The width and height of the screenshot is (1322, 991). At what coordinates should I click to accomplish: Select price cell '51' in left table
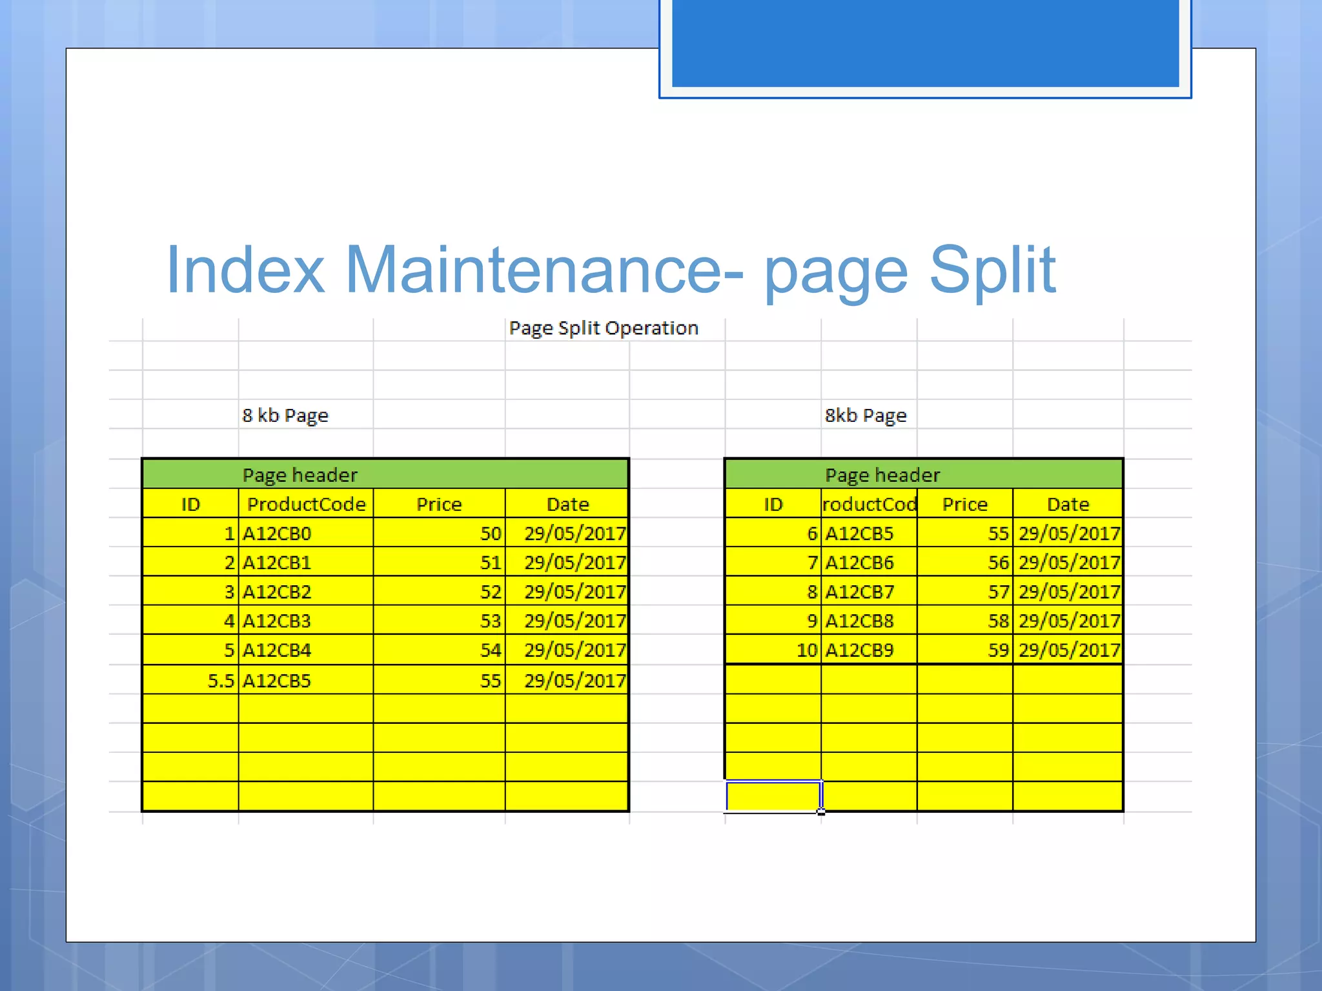[x=439, y=562]
